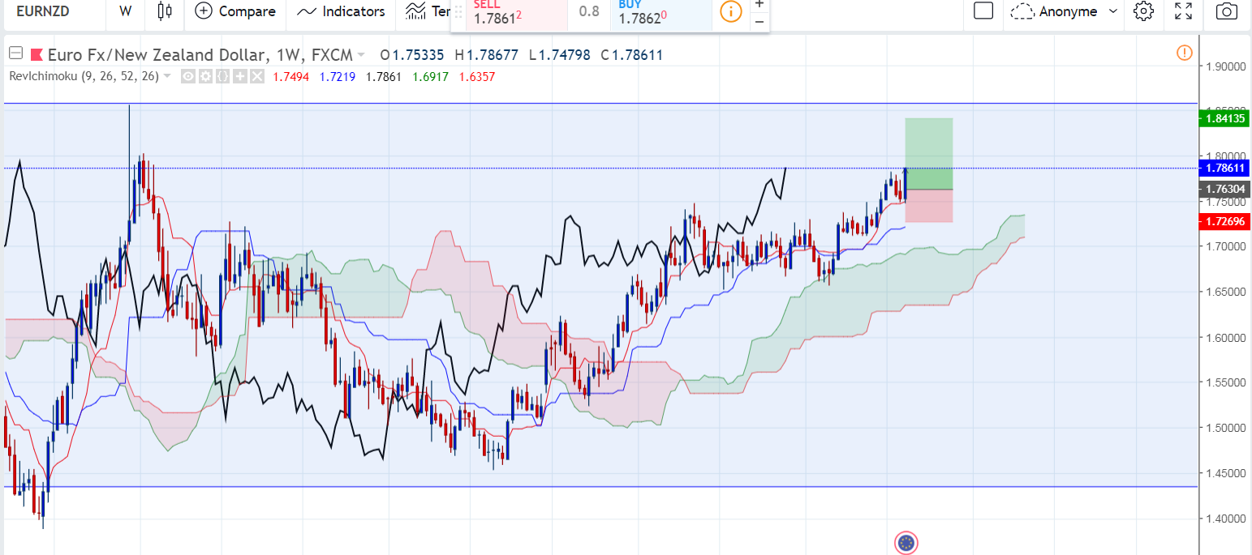Click the gray 1.76304 entry price label
The image size is (1252, 555).
pos(1224,188)
